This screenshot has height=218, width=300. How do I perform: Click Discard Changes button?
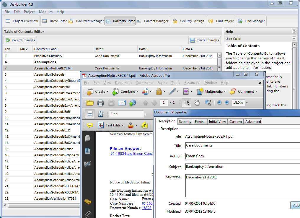click(x=20, y=40)
